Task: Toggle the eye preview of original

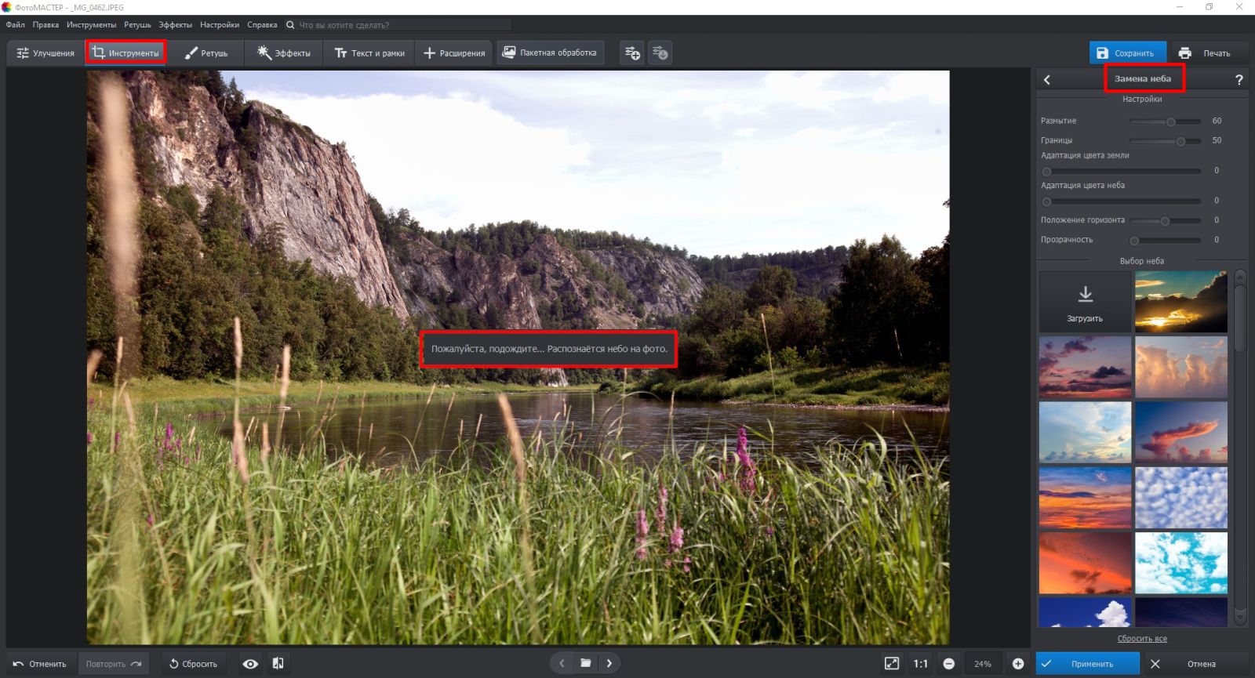Action: 250,664
